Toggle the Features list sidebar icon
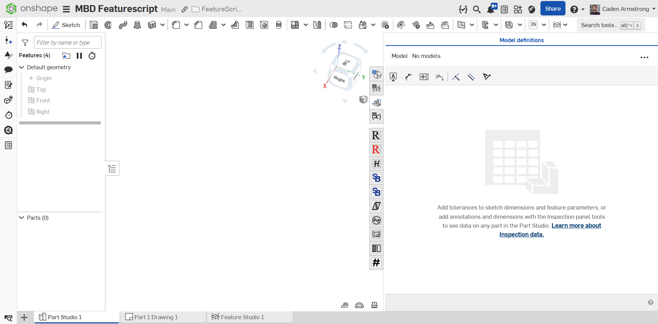The image size is (658, 324). click(x=9, y=25)
